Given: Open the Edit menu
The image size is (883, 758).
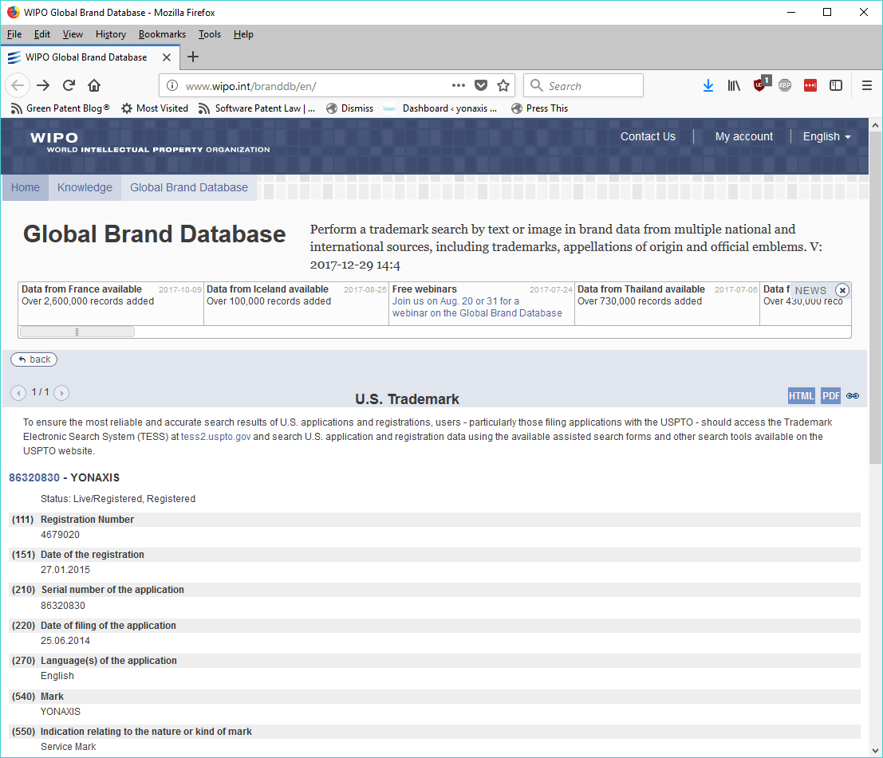Looking at the screenshot, I should click(41, 34).
